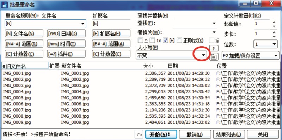282x140 pixels.
Task: Click the 步长 number field
Action: click(262, 34)
